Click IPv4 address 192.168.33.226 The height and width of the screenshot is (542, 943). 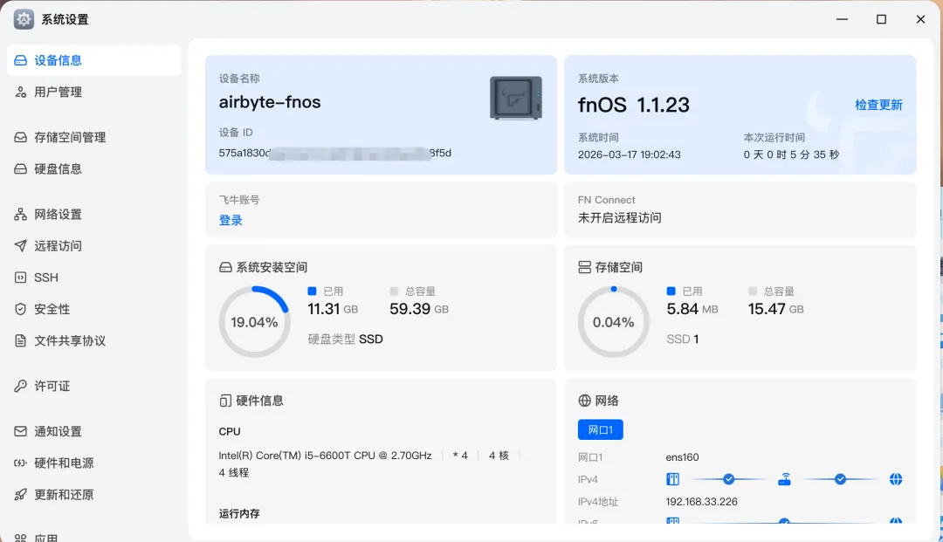point(701,502)
